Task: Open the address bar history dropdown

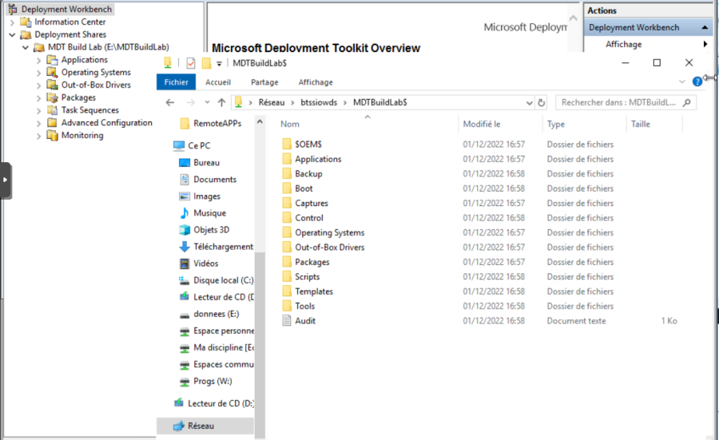Action: pyautogui.click(x=529, y=103)
